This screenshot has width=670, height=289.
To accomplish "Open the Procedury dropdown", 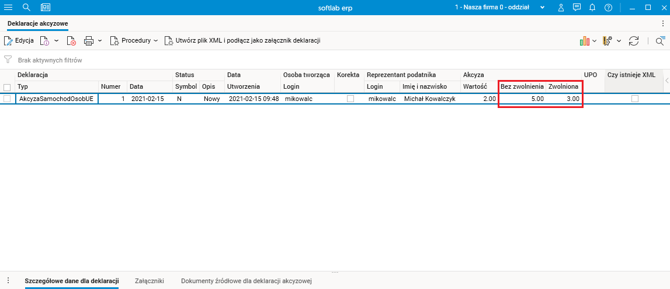I will [x=134, y=40].
